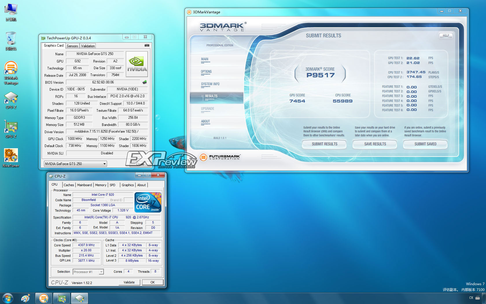
Task: Click the Futuremark logo icon
Action: (x=204, y=157)
